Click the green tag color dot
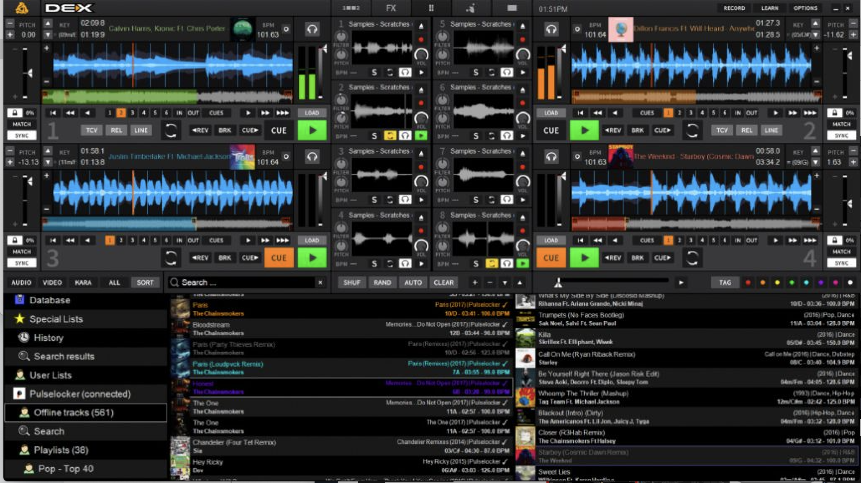Image resolution: width=861 pixels, height=483 pixels. (x=791, y=283)
